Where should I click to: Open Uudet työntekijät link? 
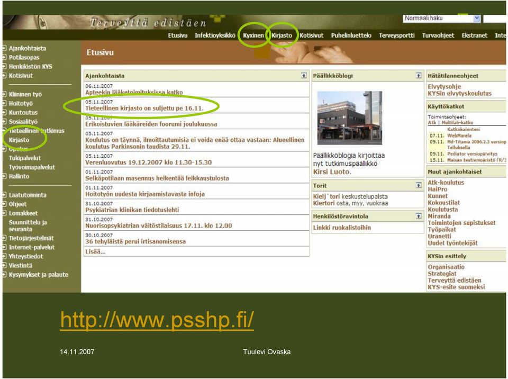pyautogui.click(x=452, y=243)
